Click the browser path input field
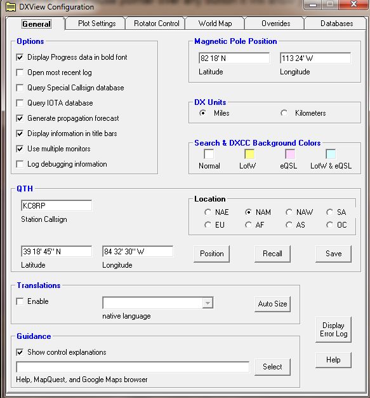The height and width of the screenshot is (398, 370). tap(133, 367)
